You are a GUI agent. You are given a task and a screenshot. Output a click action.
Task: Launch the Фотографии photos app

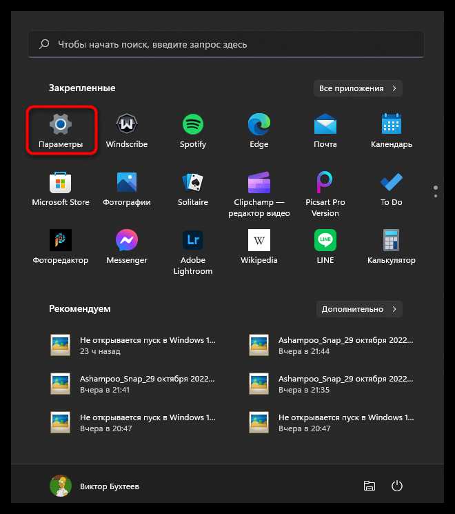point(127,189)
